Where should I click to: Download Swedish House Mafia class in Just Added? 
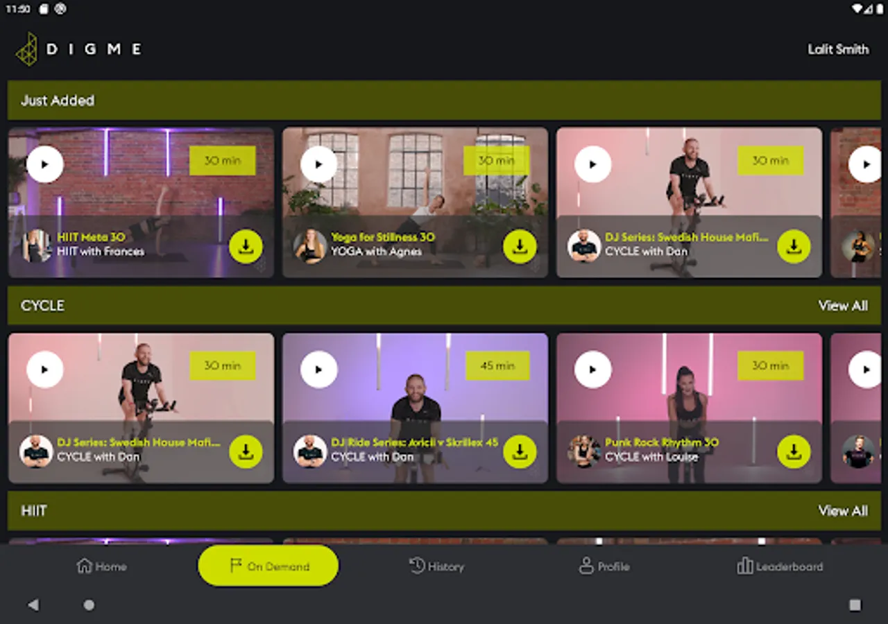point(794,246)
